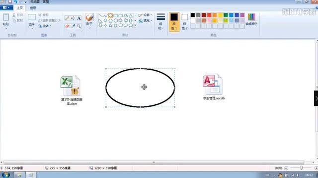The image size is (318, 178).
Task: Pick the red color swatch
Action: point(209,15)
